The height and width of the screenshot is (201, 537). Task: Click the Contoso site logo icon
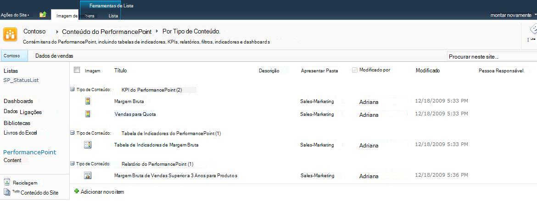10,34
